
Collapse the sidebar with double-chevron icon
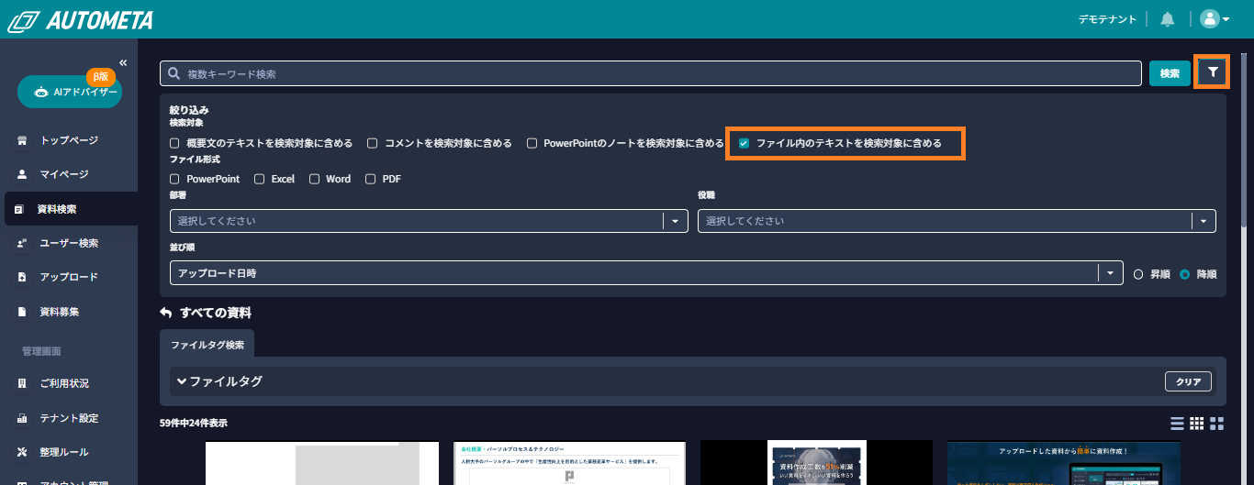click(123, 62)
